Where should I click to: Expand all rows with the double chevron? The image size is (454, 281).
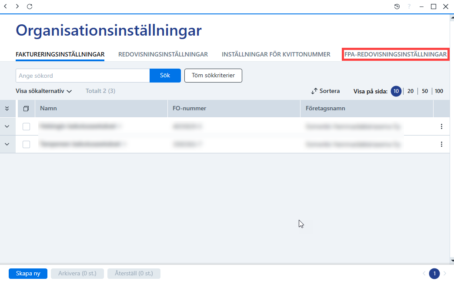pos(7,109)
